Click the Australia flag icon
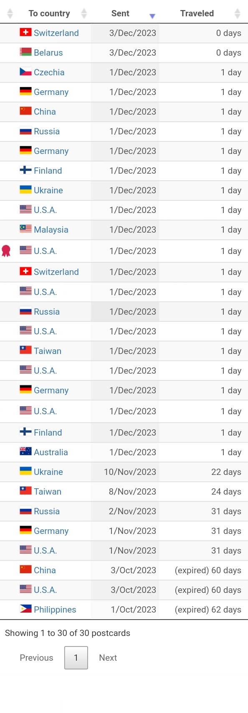Viewport: 248px width, 713px height. tap(25, 451)
